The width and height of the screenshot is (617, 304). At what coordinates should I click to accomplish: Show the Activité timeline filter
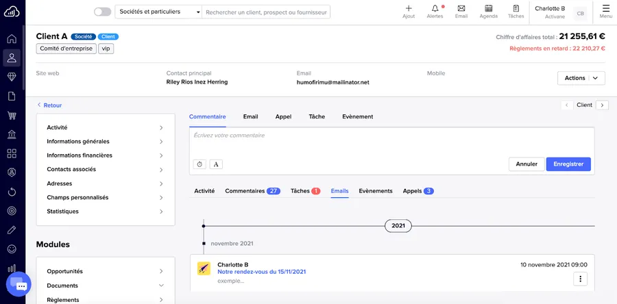click(x=204, y=191)
